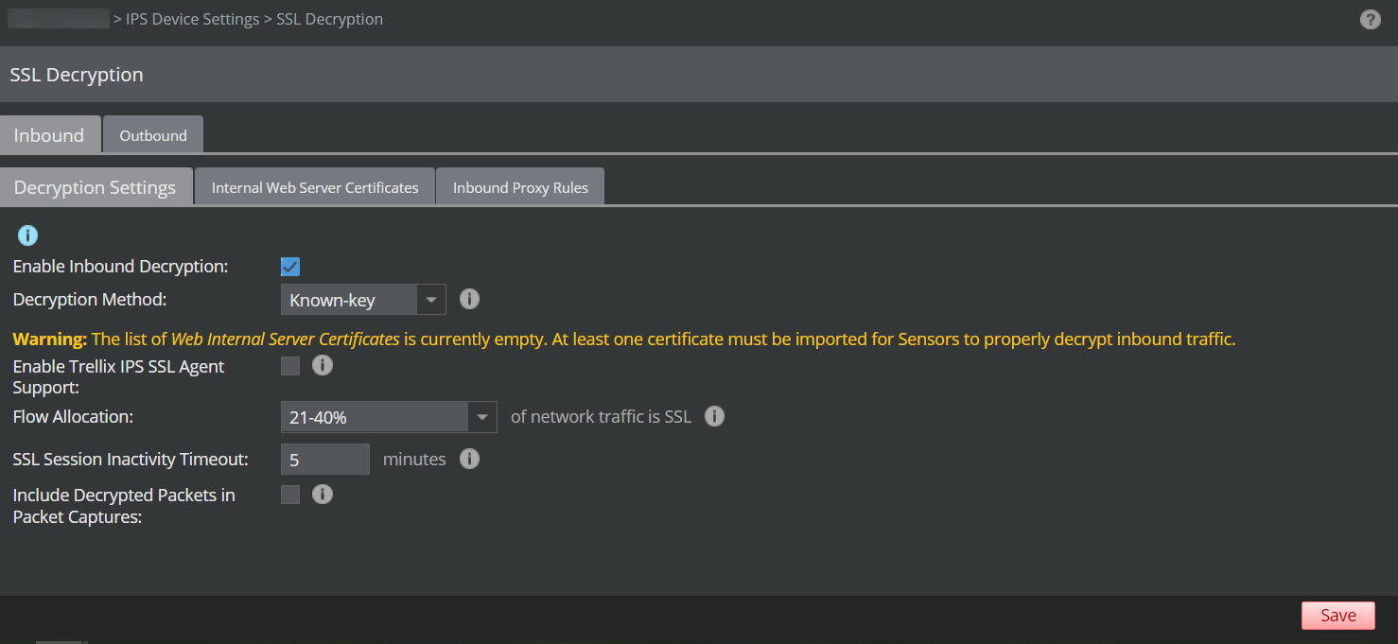Click the SSL Decryption breadcrumb item

(x=330, y=19)
